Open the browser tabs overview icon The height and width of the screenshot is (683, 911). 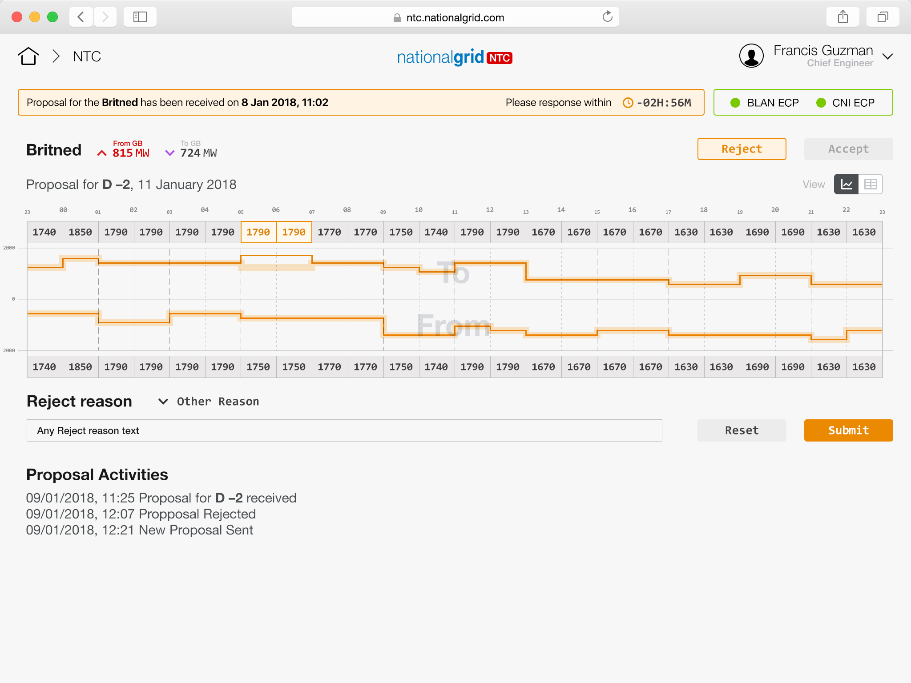tap(883, 17)
